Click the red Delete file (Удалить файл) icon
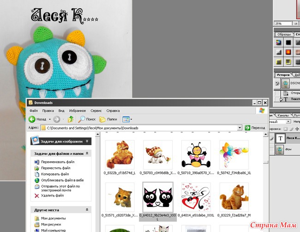300x232 pixels. coord(37,195)
